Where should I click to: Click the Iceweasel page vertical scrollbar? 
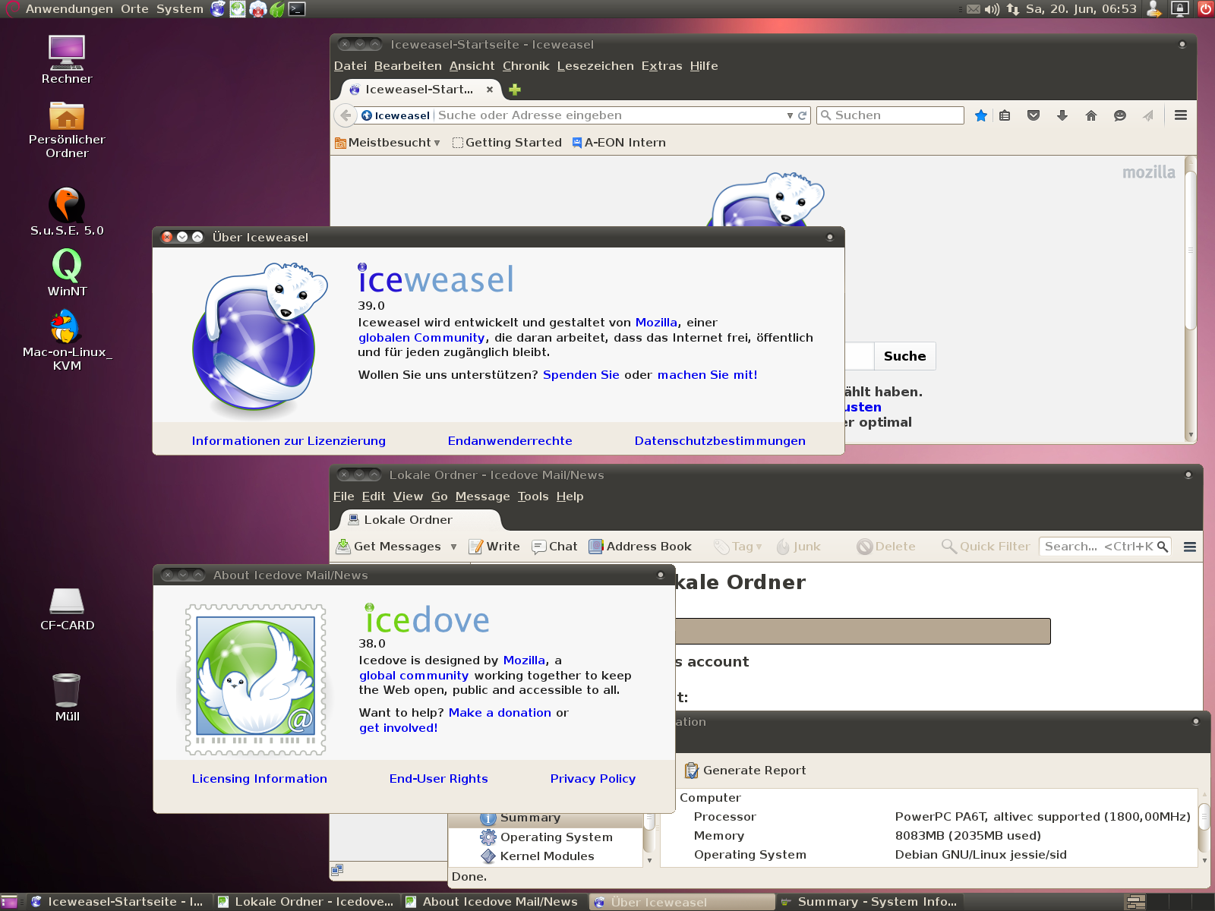point(1191,251)
